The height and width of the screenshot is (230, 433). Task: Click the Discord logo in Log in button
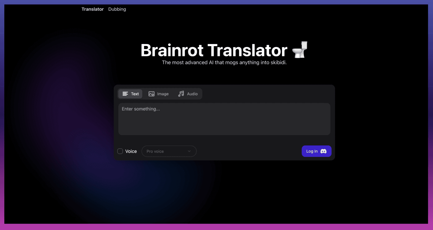(324, 151)
